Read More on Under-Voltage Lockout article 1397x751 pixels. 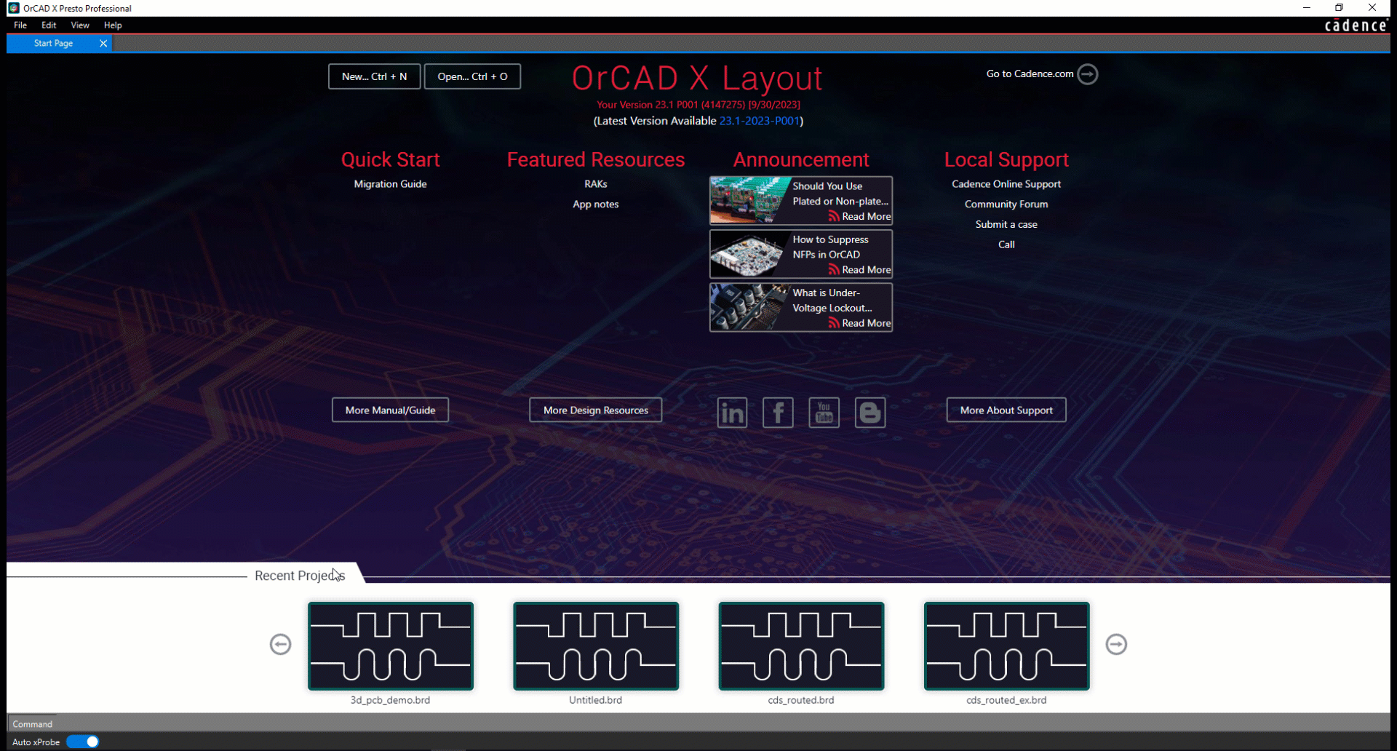coord(866,323)
